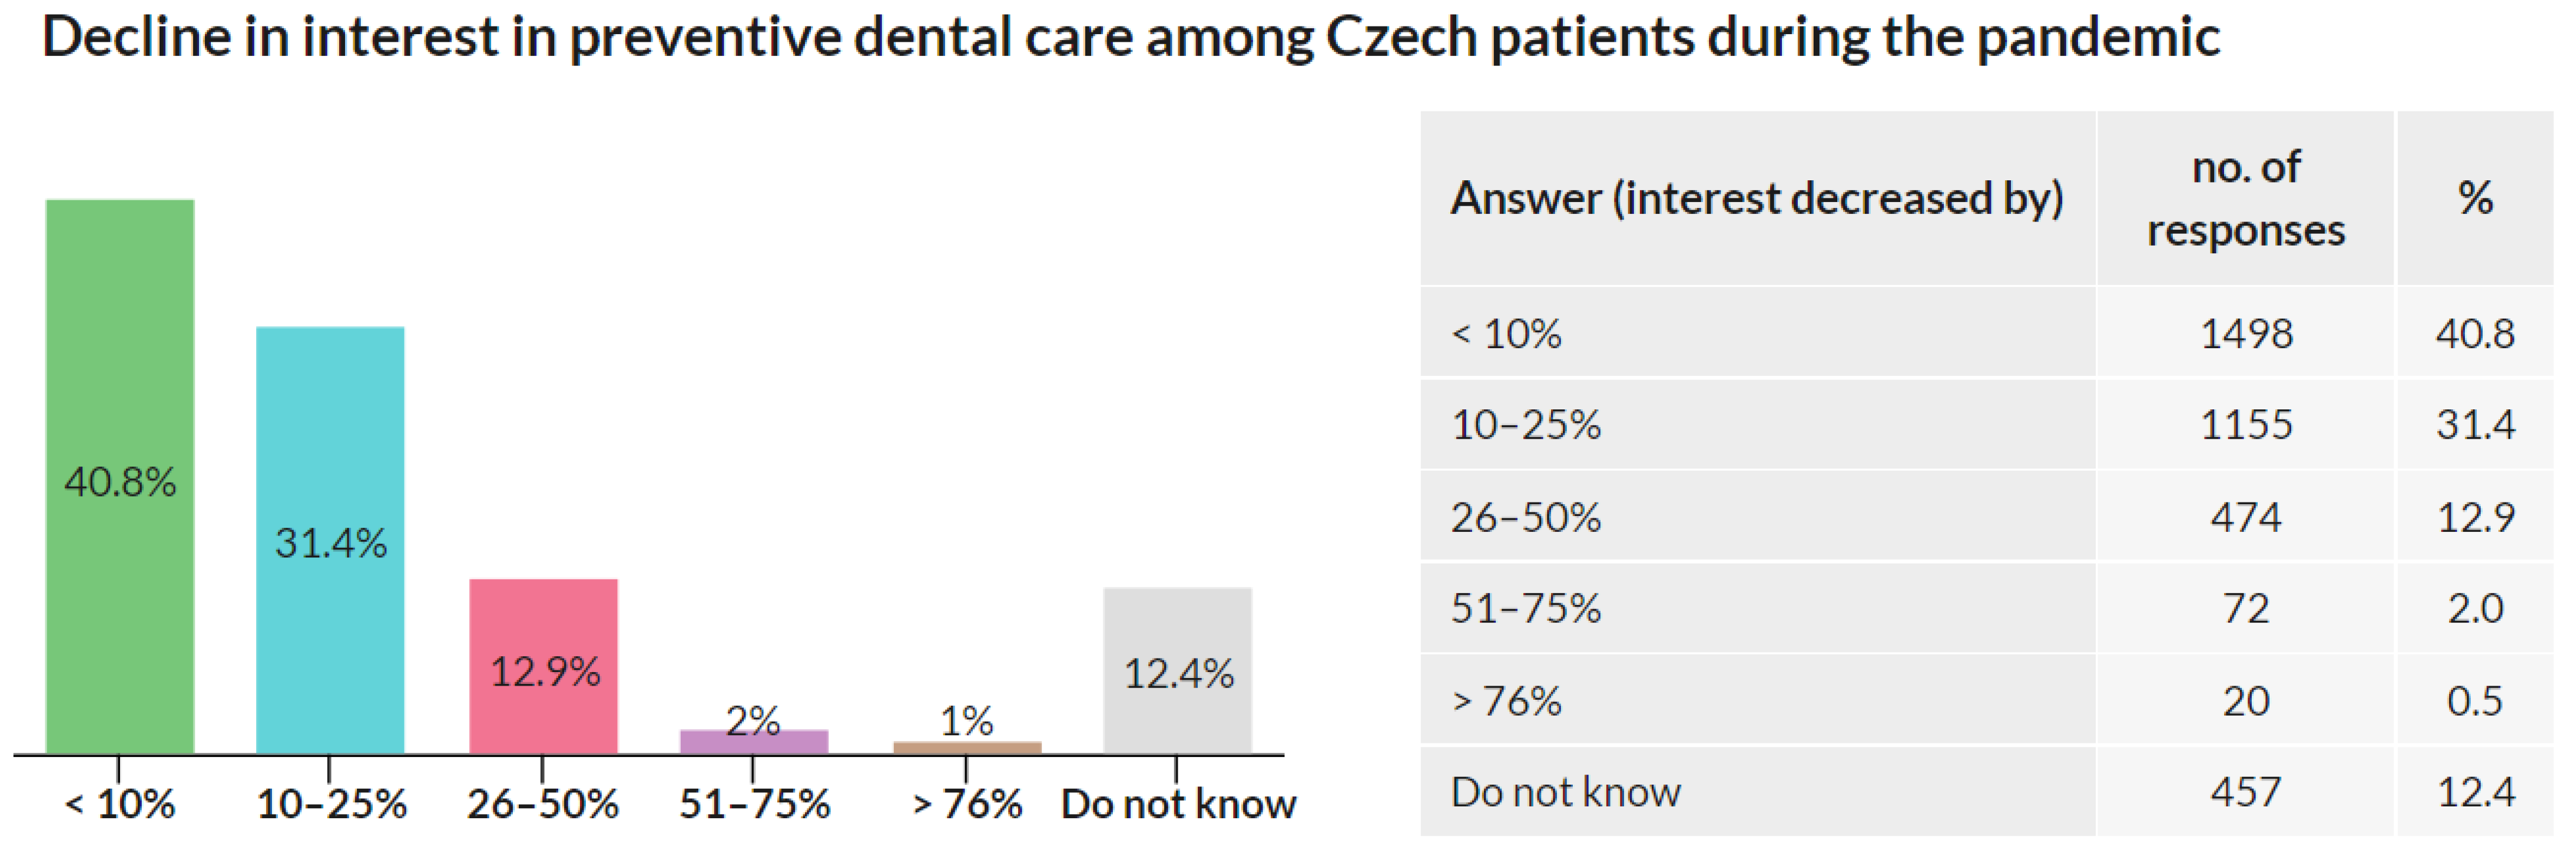Click the 'Do not know' axis label

1178,803
